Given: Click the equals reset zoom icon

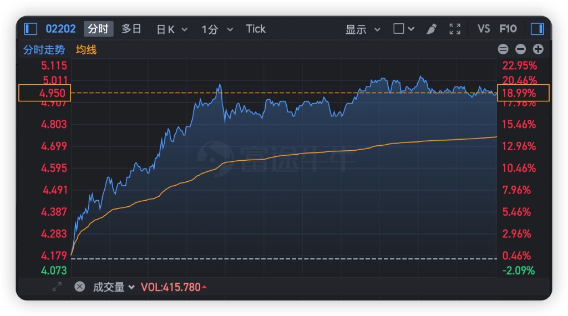Looking at the screenshot, I should [x=503, y=49].
